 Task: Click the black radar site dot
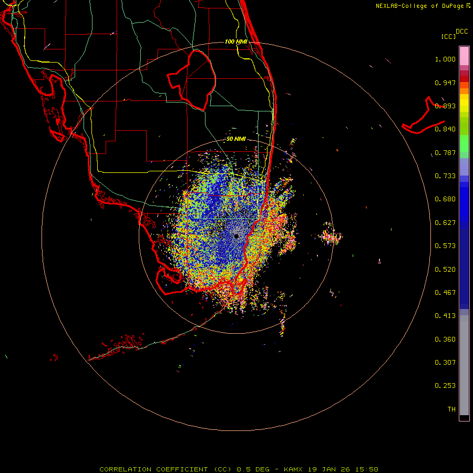236,236
